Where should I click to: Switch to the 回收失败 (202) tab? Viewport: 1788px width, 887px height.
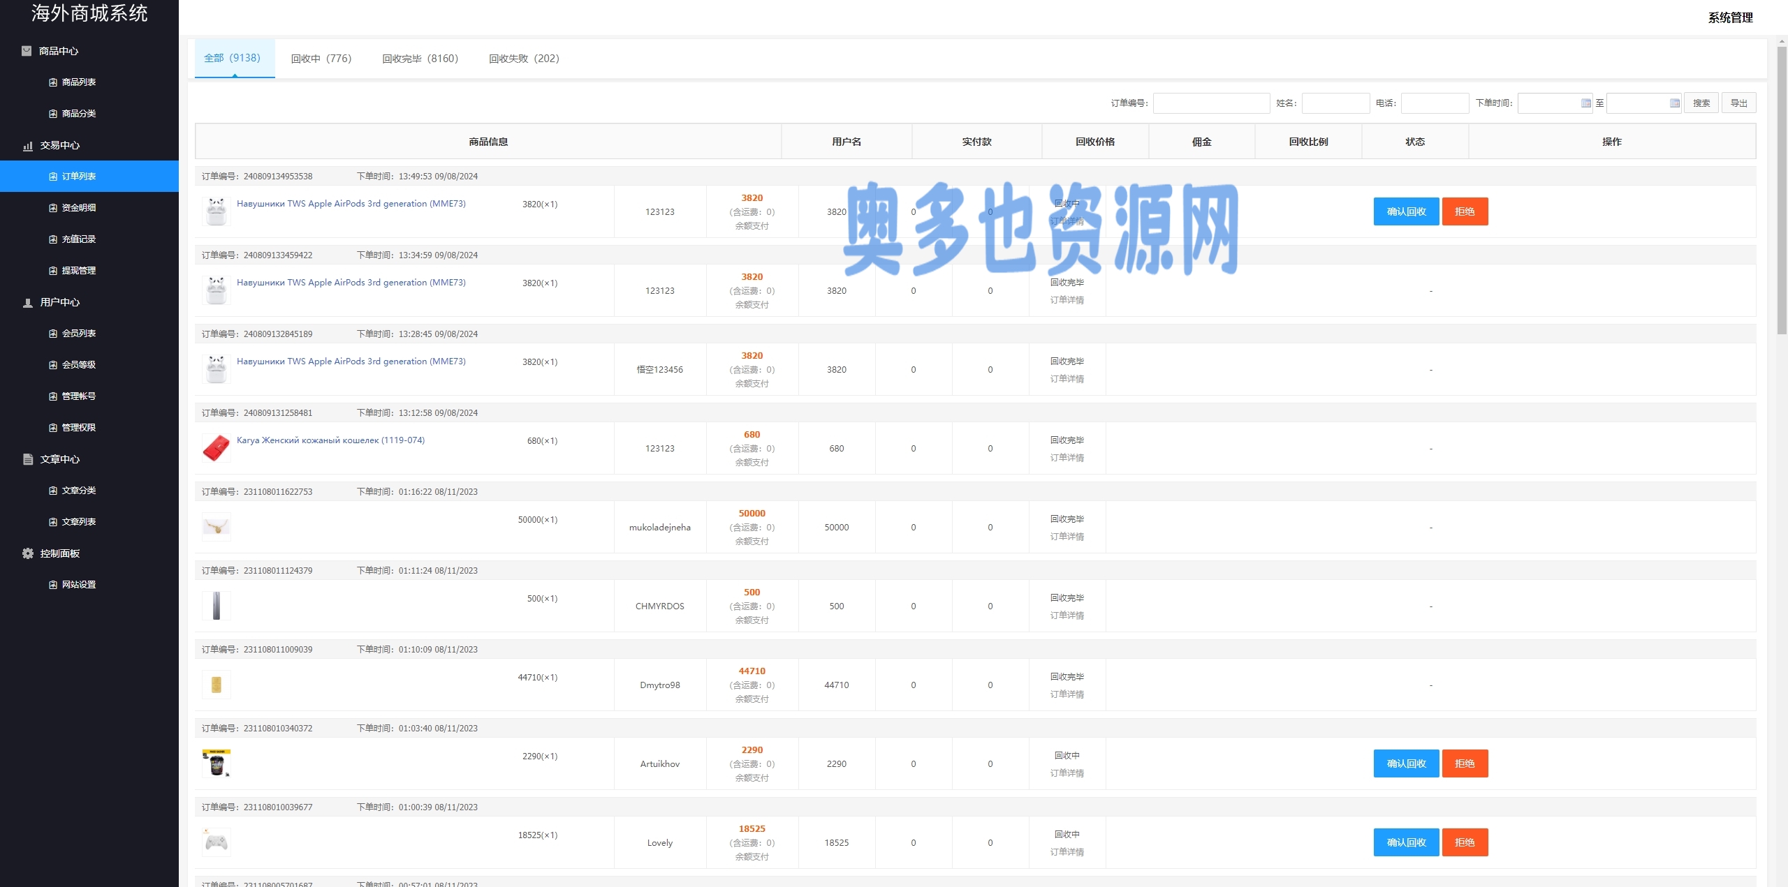tap(524, 59)
